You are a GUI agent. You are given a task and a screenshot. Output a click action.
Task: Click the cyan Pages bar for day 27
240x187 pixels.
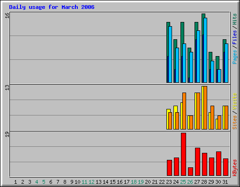pos(198,57)
